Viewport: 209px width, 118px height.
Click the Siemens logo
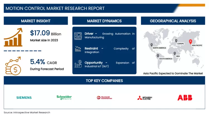pos(24,98)
